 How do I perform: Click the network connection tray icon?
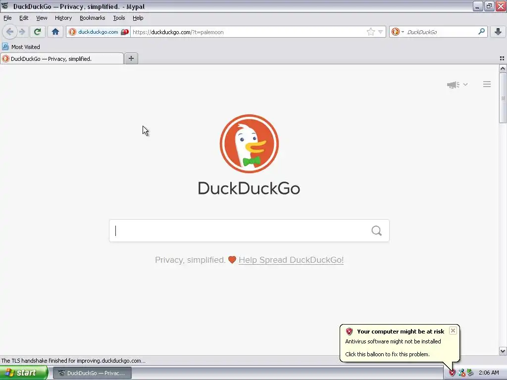[461, 373]
